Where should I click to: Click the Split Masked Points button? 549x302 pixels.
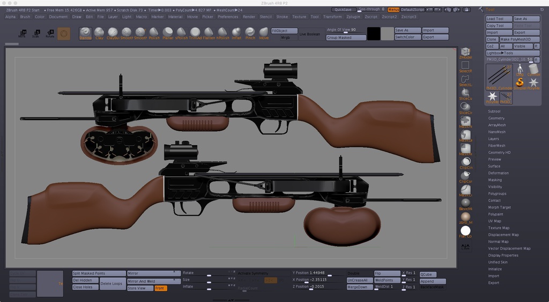point(99,273)
